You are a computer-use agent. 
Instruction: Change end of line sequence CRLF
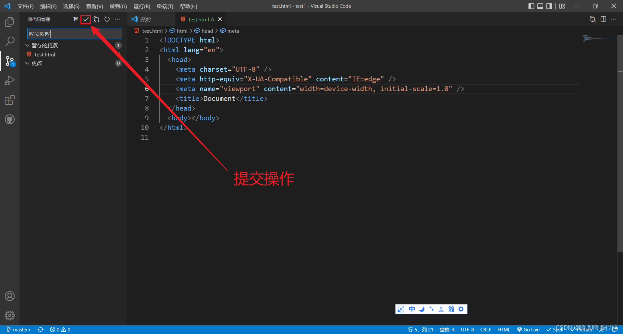(485, 329)
